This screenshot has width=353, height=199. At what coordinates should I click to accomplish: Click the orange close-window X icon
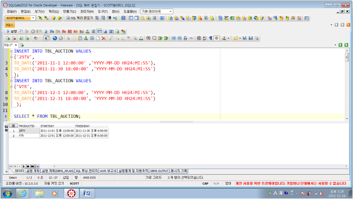[x=348, y=25]
